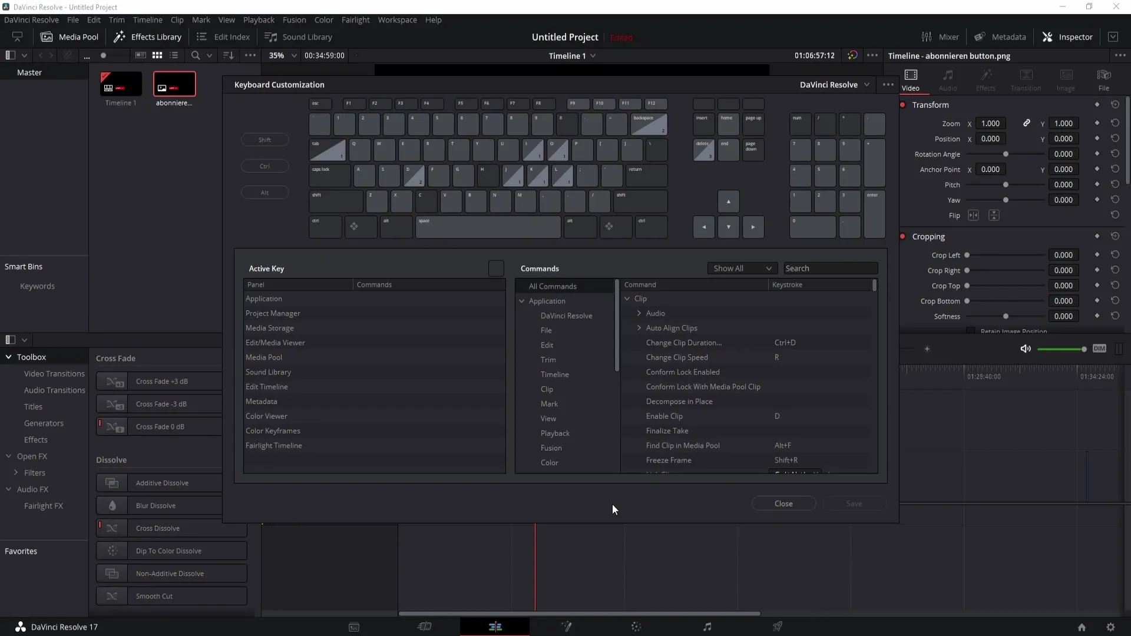Toggle the Conform Lock Enabled option
Screen dimensions: 1131x636
683,372
